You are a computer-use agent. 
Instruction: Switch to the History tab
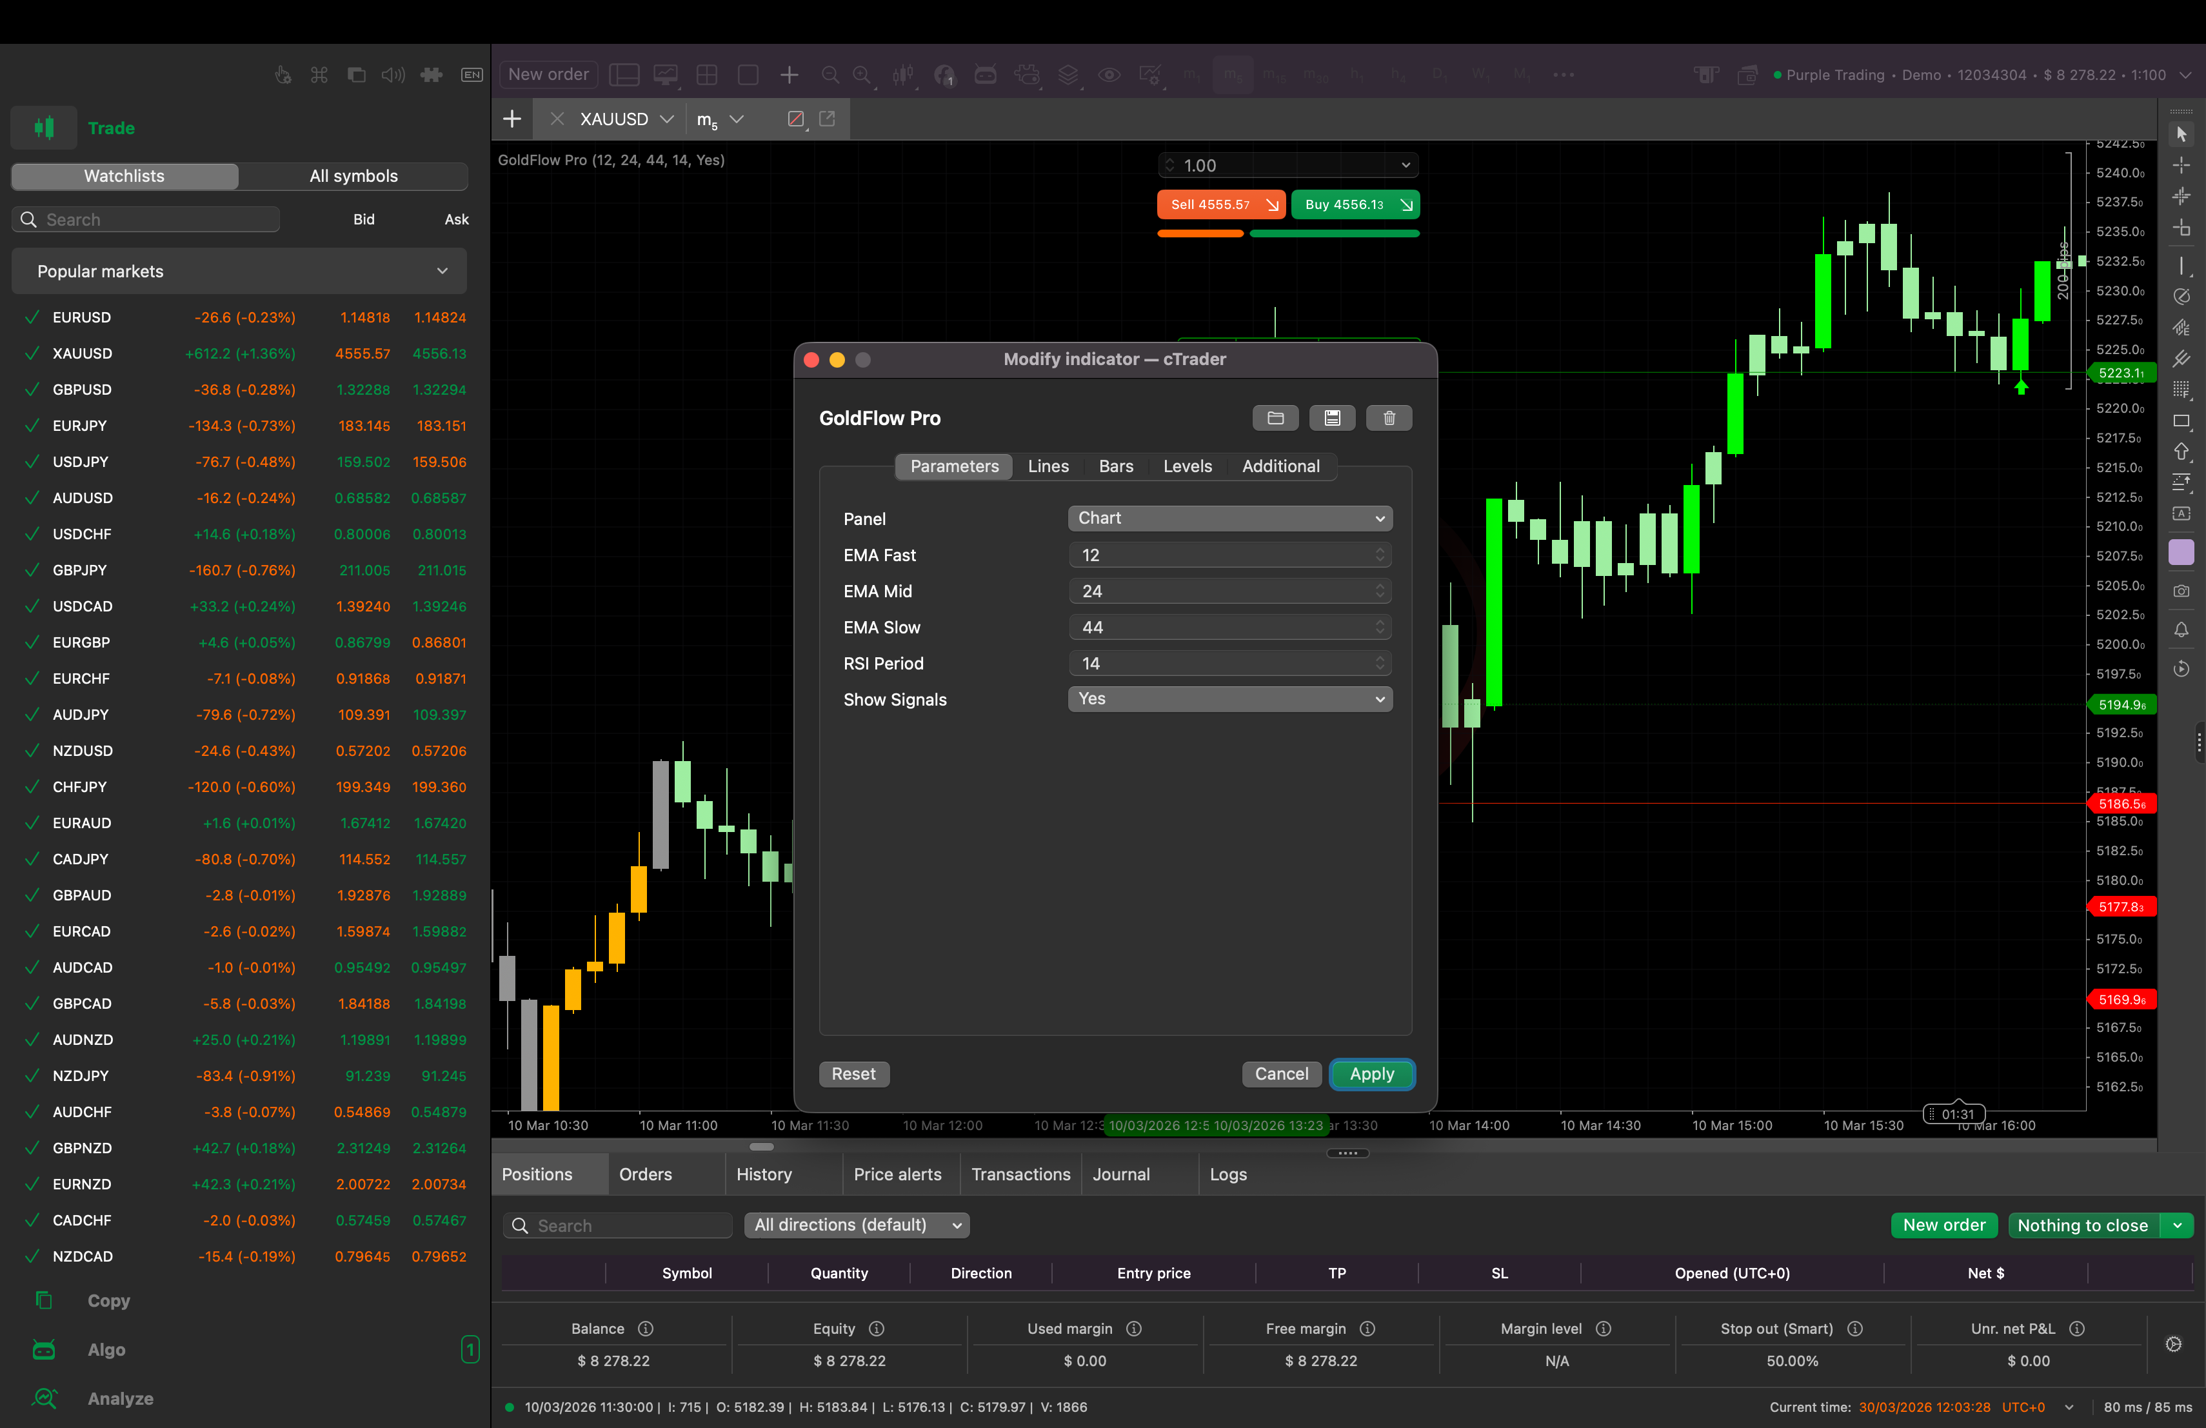766,1174
